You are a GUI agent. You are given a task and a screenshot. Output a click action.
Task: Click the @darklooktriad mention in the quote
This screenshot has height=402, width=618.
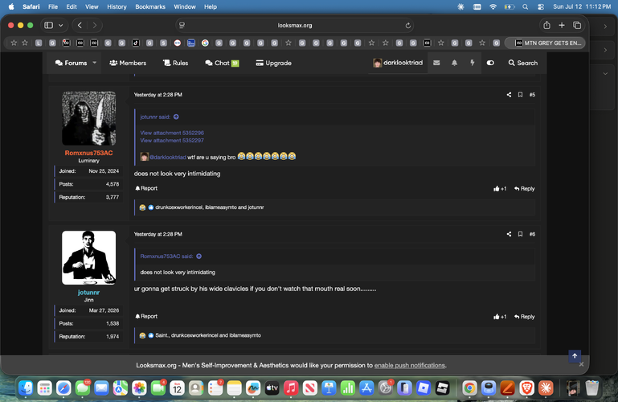(x=167, y=157)
